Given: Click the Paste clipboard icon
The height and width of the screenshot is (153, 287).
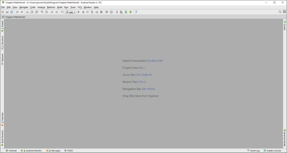Looking at the screenshot, I should click(x=37, y=12).
